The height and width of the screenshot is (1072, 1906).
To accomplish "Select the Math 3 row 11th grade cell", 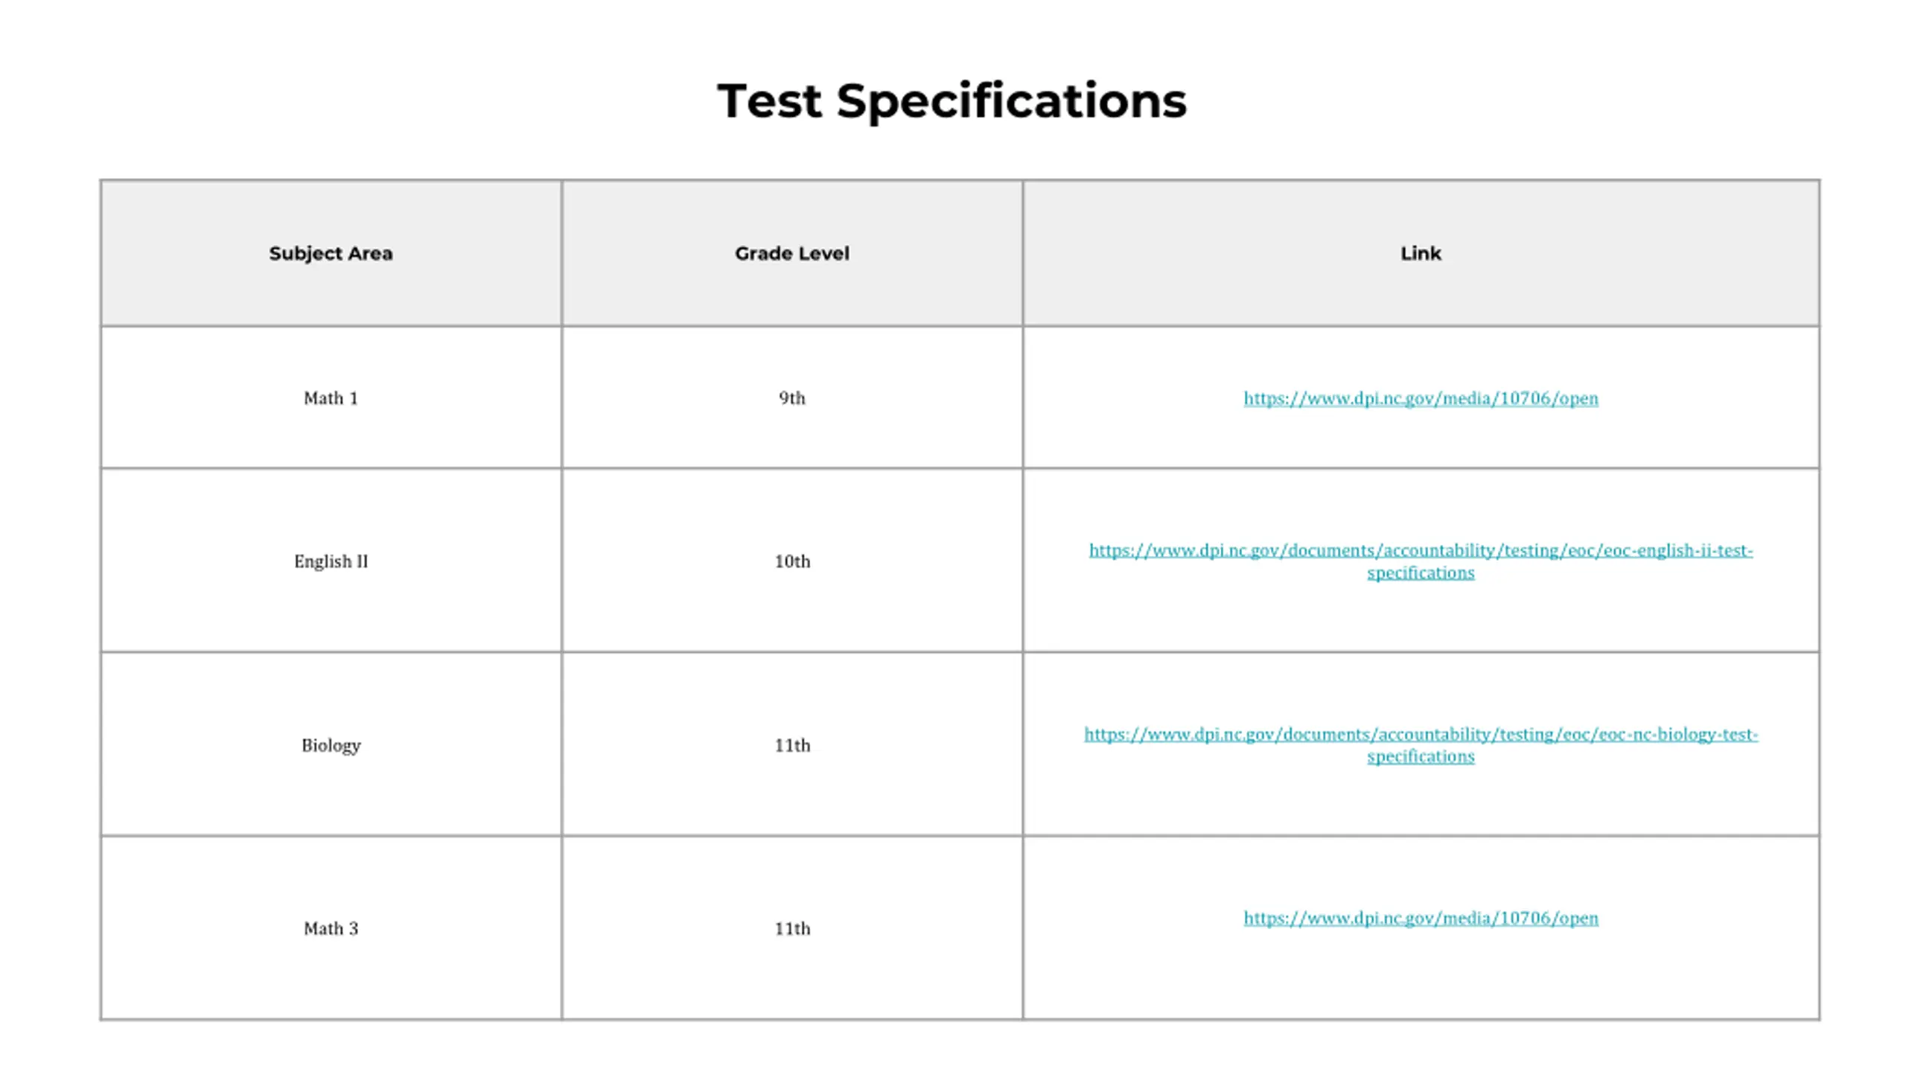I will (x=792, y=928).
